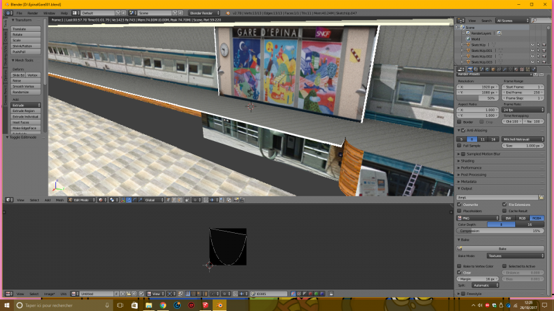Toggle visibility eye for SketchUp.003

click(x=533, y=62)
